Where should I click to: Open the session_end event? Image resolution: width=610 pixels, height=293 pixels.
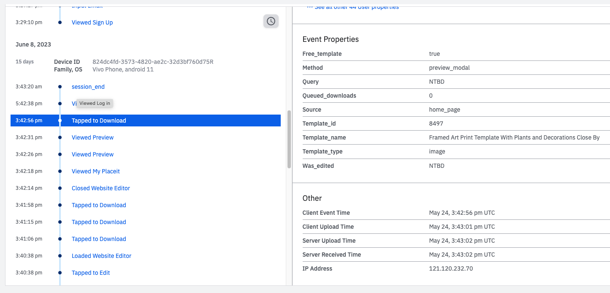[x=88, y=87]
